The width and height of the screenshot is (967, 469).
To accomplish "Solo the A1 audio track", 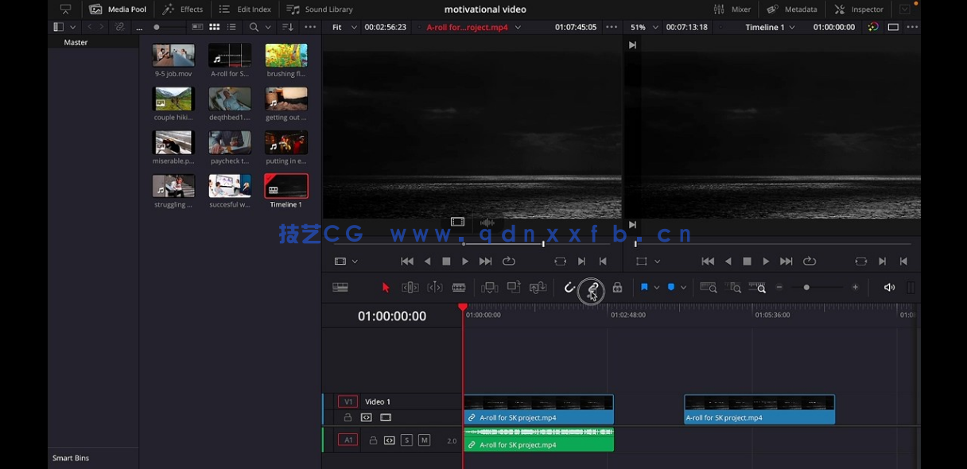I will click(406, 439).
